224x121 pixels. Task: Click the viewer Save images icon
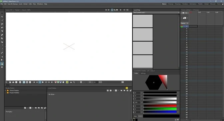pos(10,82)
